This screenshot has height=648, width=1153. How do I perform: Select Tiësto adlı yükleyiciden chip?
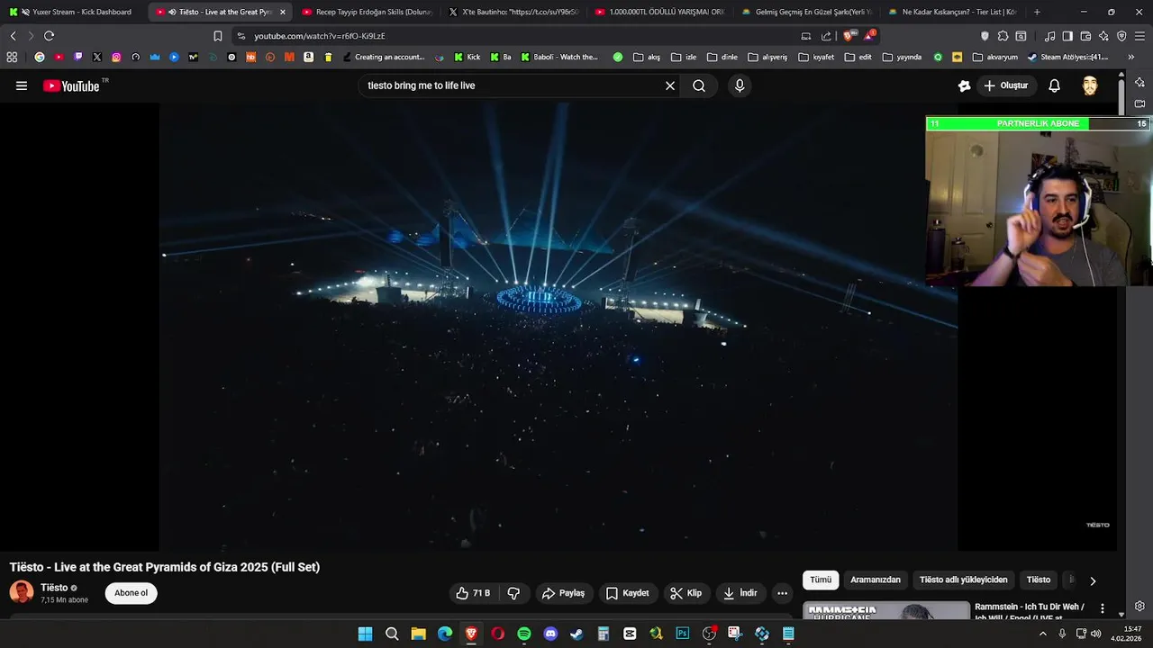tap(964, 580)
